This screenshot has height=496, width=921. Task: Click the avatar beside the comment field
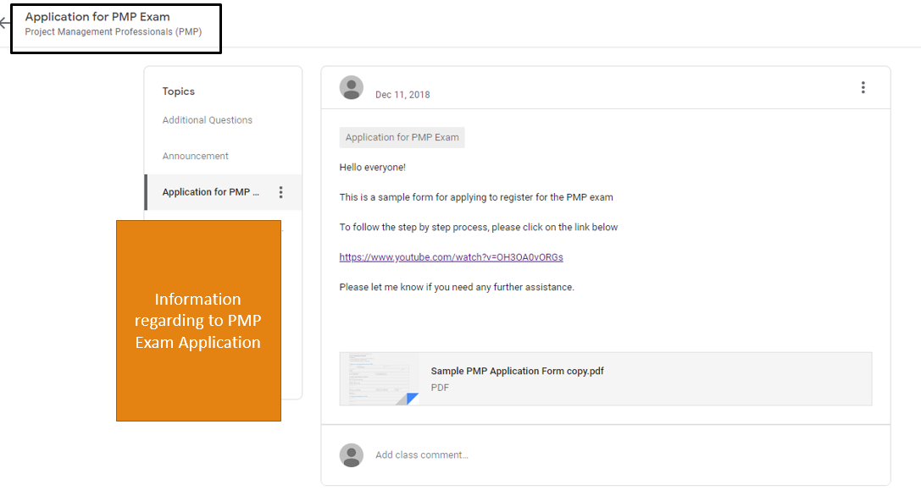click(x=352, y=455)
